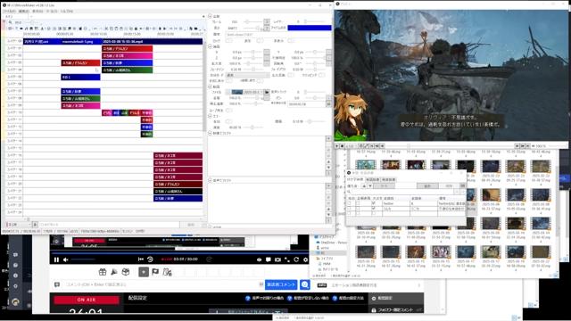571x321 pixels.
Task: Click the blue item color swatch
Action: point(310,28)
